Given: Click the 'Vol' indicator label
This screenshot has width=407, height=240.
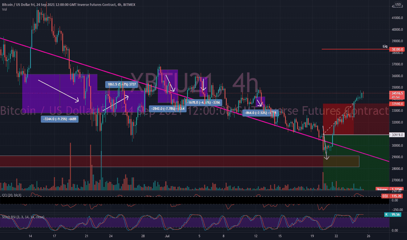Looking at the screenshot, I should point(4,9).
